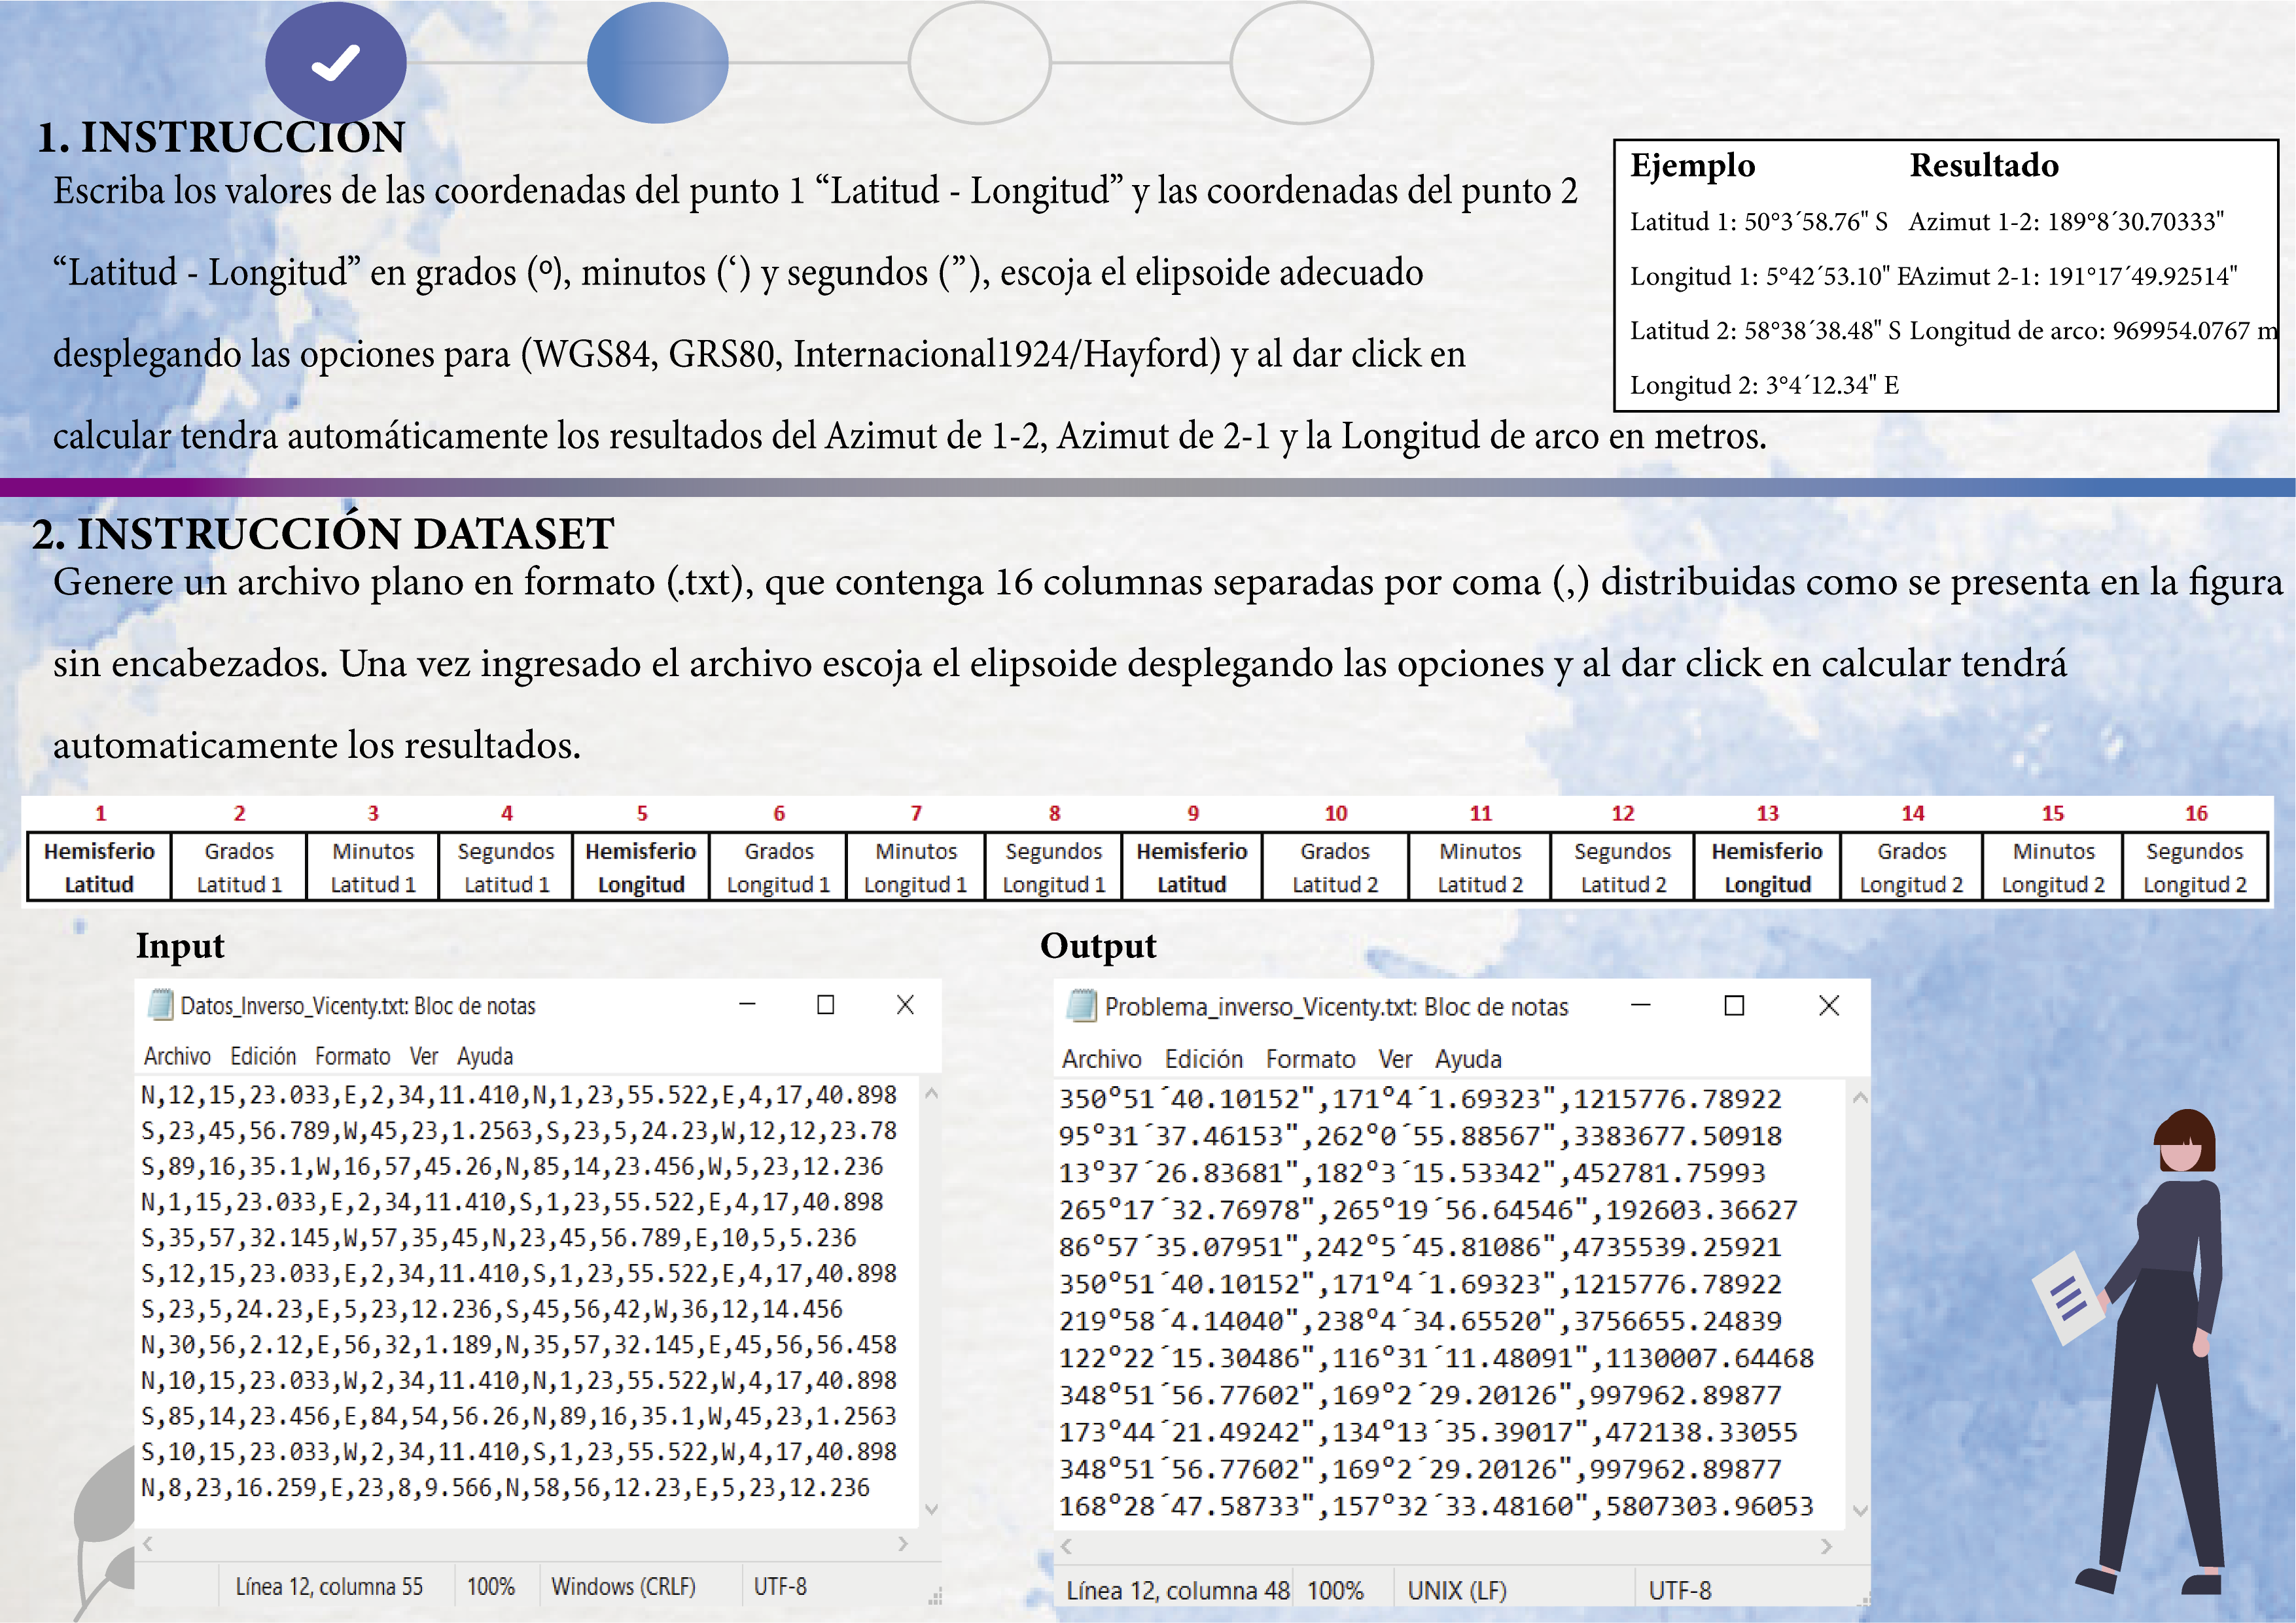Click Hemisferio Latitud column 1 header cell
This screenshot has height=1623, width=2296.
99,868
